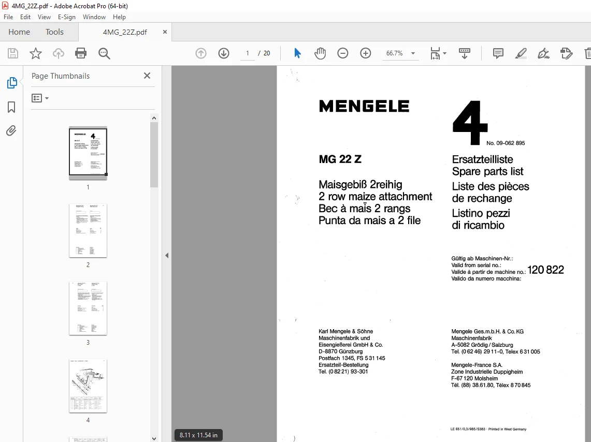Select page 2 thumbnail
This screenshot has height=442, width=591.
pos(88,231)
